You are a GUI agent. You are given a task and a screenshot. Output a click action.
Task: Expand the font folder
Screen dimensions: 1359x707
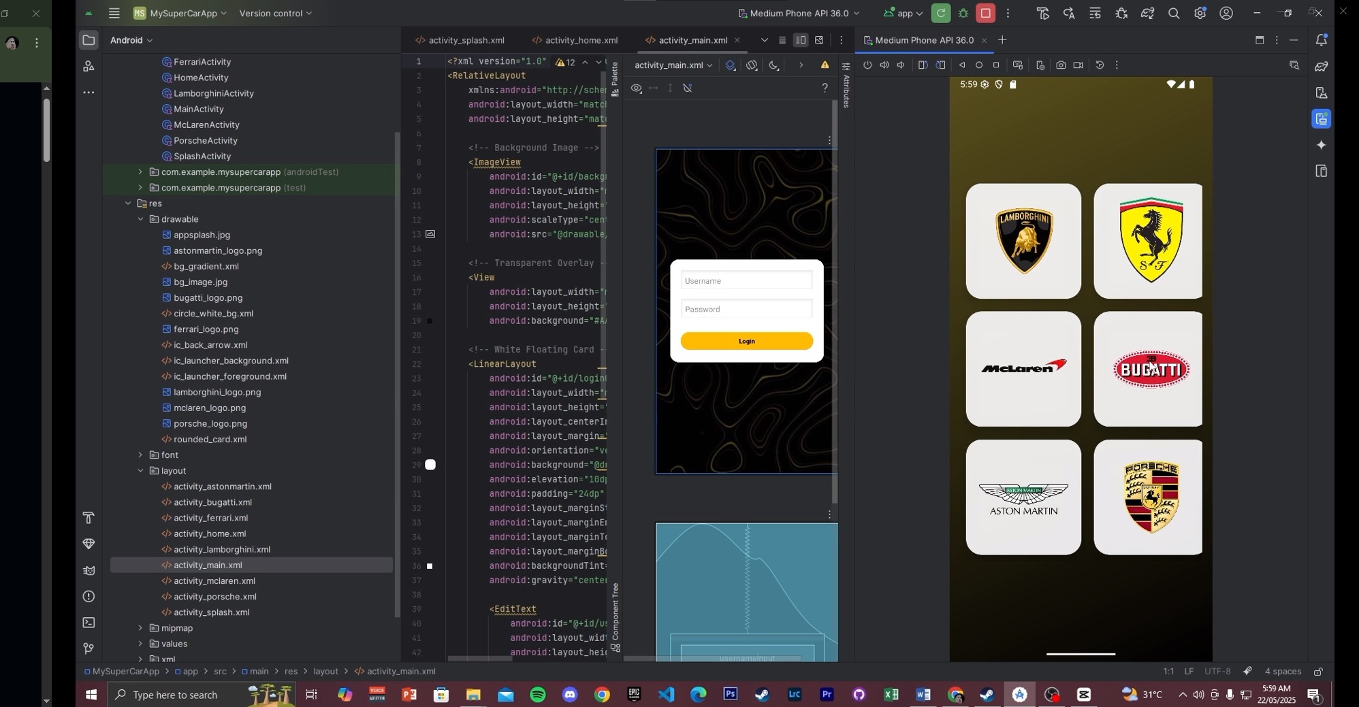point(140,455)
